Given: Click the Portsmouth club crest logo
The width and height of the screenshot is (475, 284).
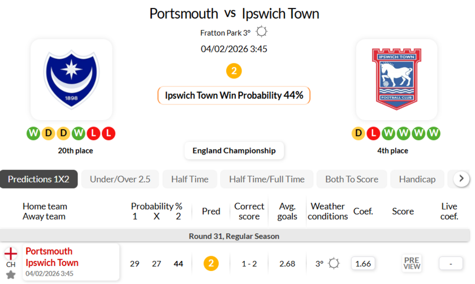Looking at the screenshot, I should pos(71,78).
